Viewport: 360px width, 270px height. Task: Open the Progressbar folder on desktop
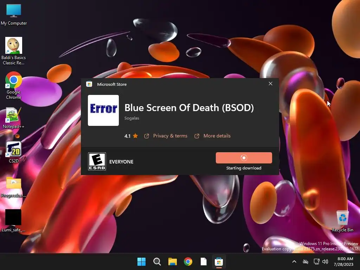(x=14, y=187)
